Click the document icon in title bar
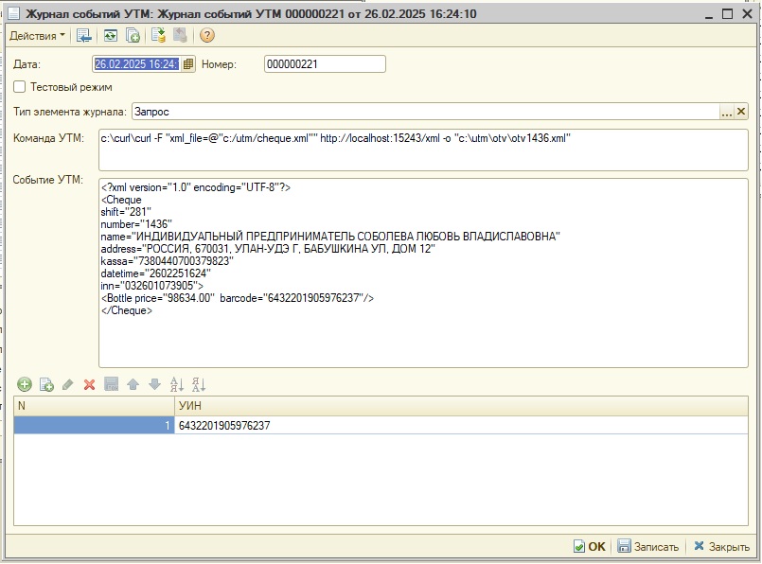The image size is (762, 564). [x=13, y=13]
